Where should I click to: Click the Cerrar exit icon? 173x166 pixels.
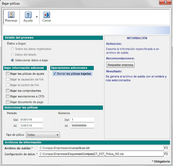pos(46,15)
